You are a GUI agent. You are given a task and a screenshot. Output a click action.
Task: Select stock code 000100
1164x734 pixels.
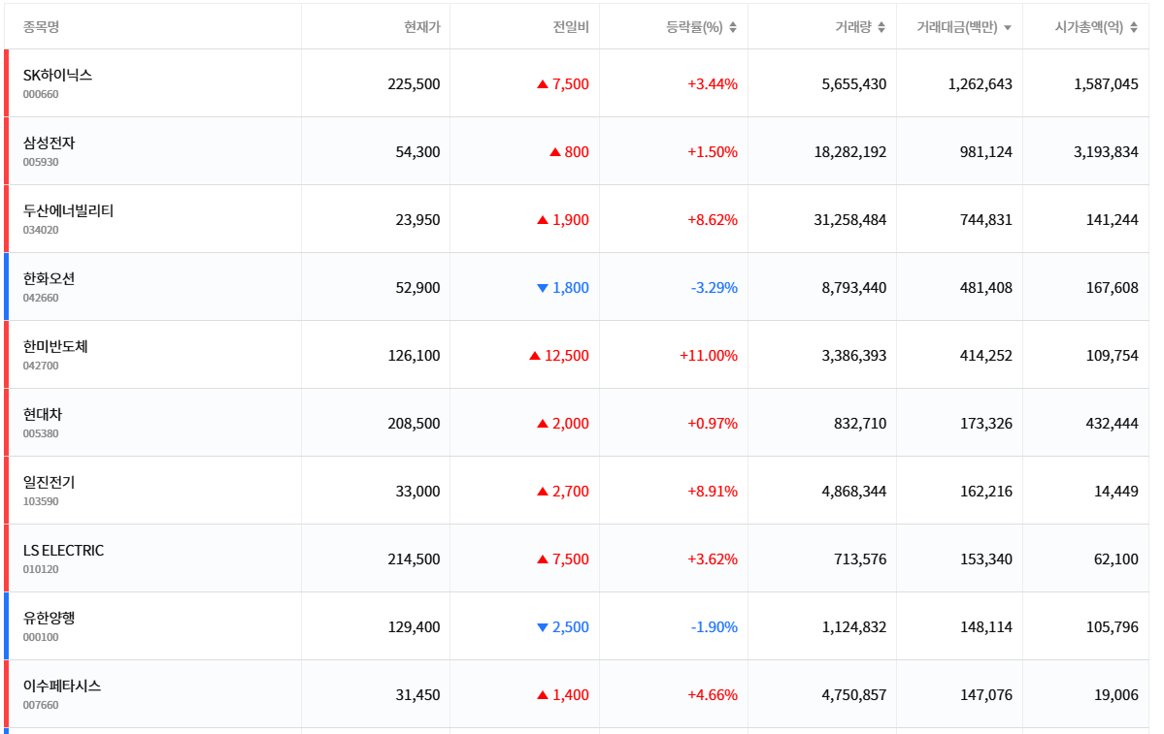coord(41,637)
